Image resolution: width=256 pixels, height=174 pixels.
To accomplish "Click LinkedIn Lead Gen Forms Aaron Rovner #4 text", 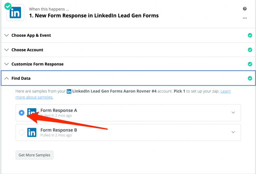I will click(x=114, y=91).
